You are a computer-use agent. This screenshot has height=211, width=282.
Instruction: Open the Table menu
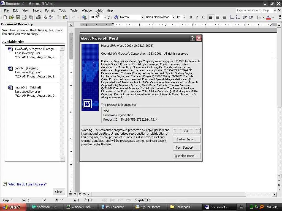point(74,10)
